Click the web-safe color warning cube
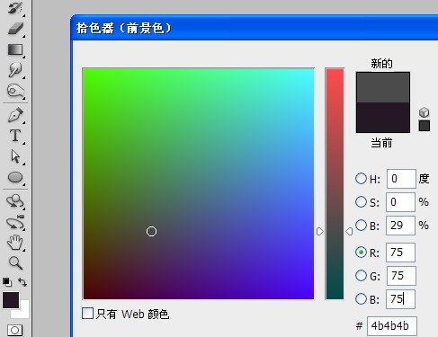This screenshot has height=337, width=438. click(x=425, y=112)
